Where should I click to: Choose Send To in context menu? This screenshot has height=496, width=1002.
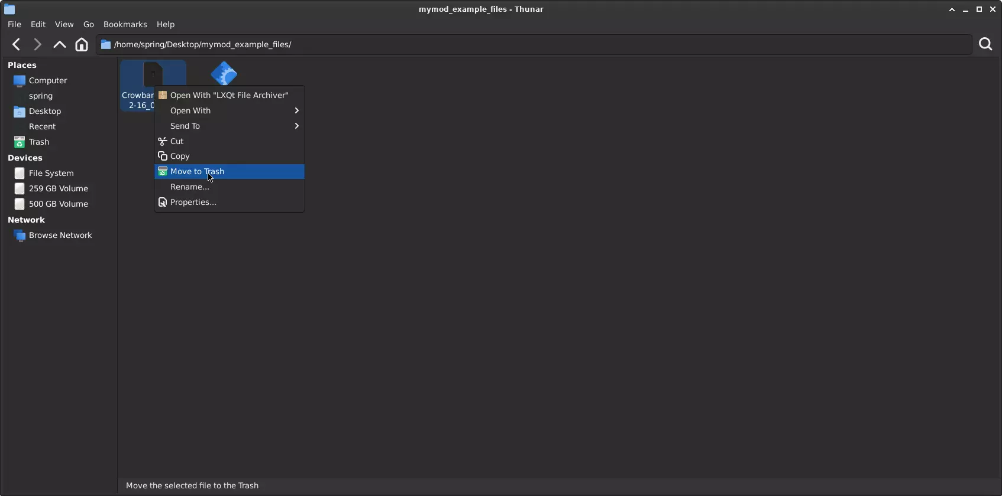pos(230,126)
